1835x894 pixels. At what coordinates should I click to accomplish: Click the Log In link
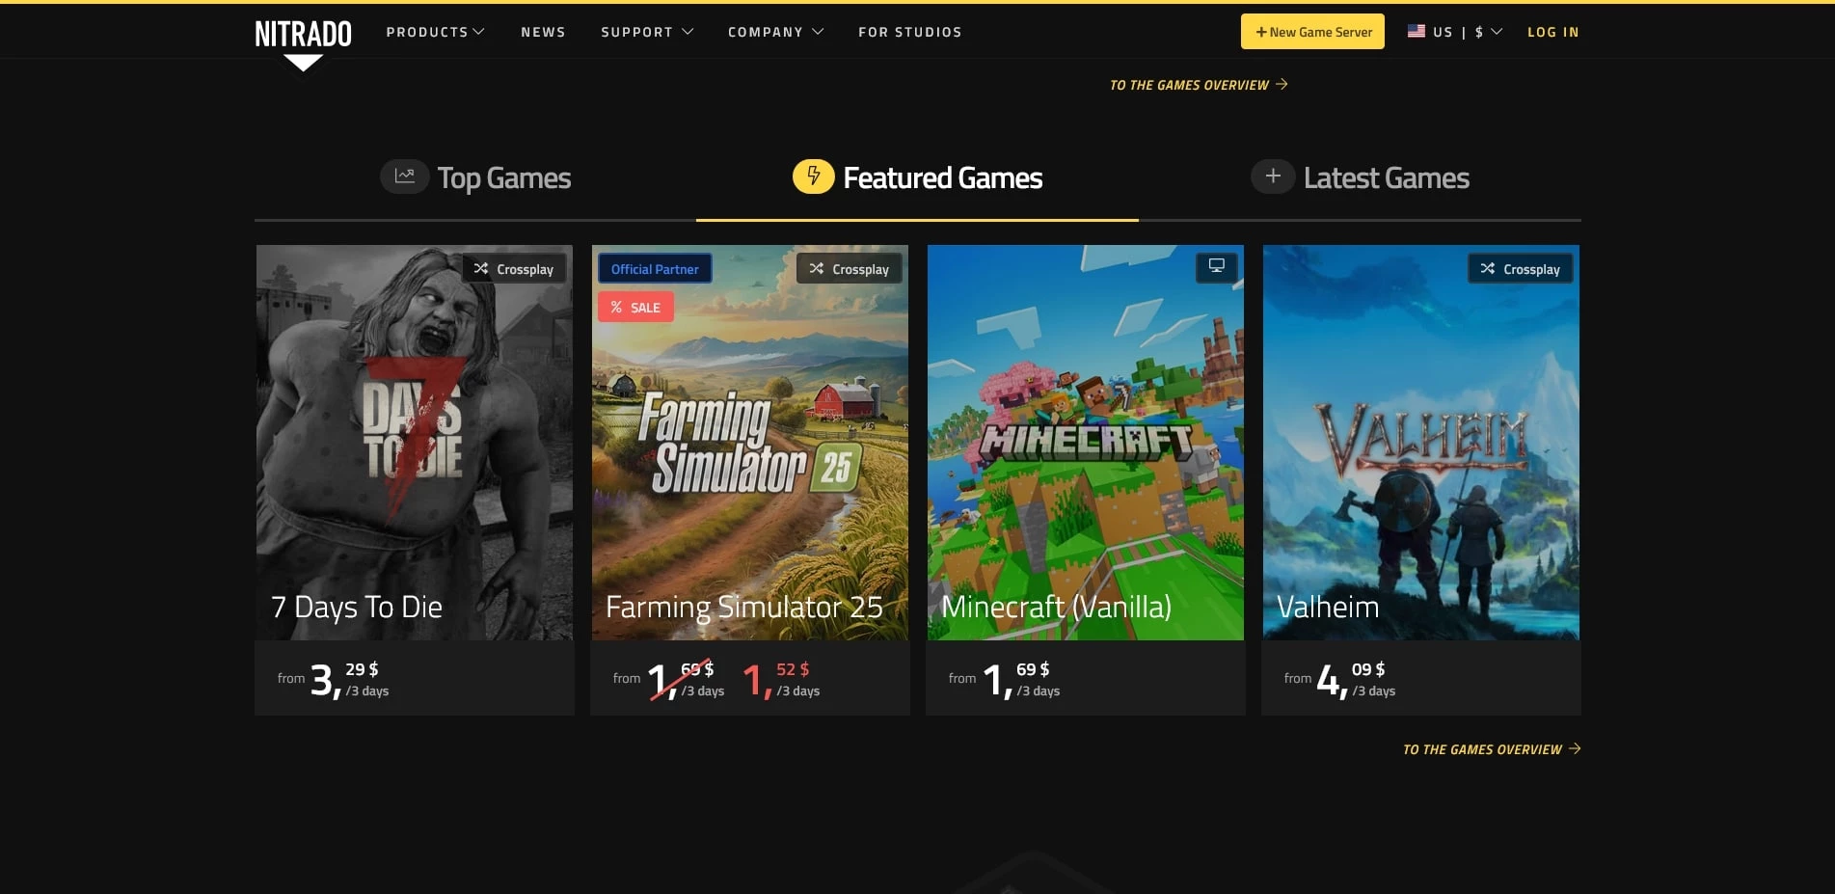point(1553,32)
